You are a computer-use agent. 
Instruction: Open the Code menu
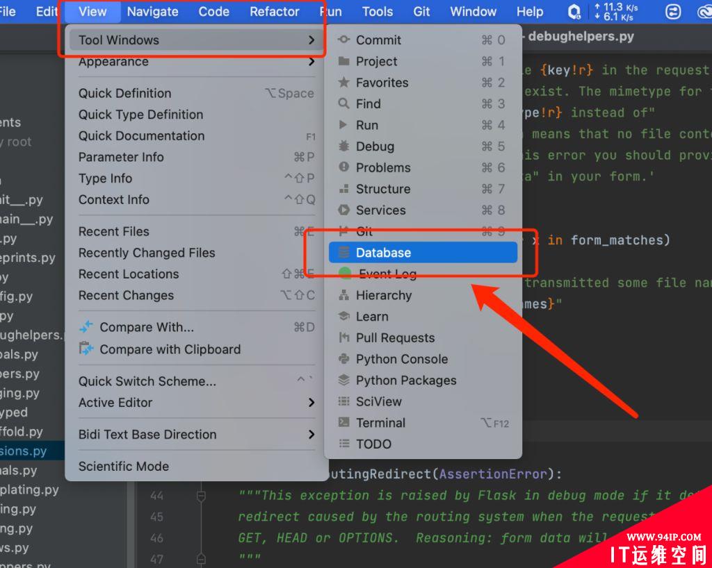(x=214, y=12)
